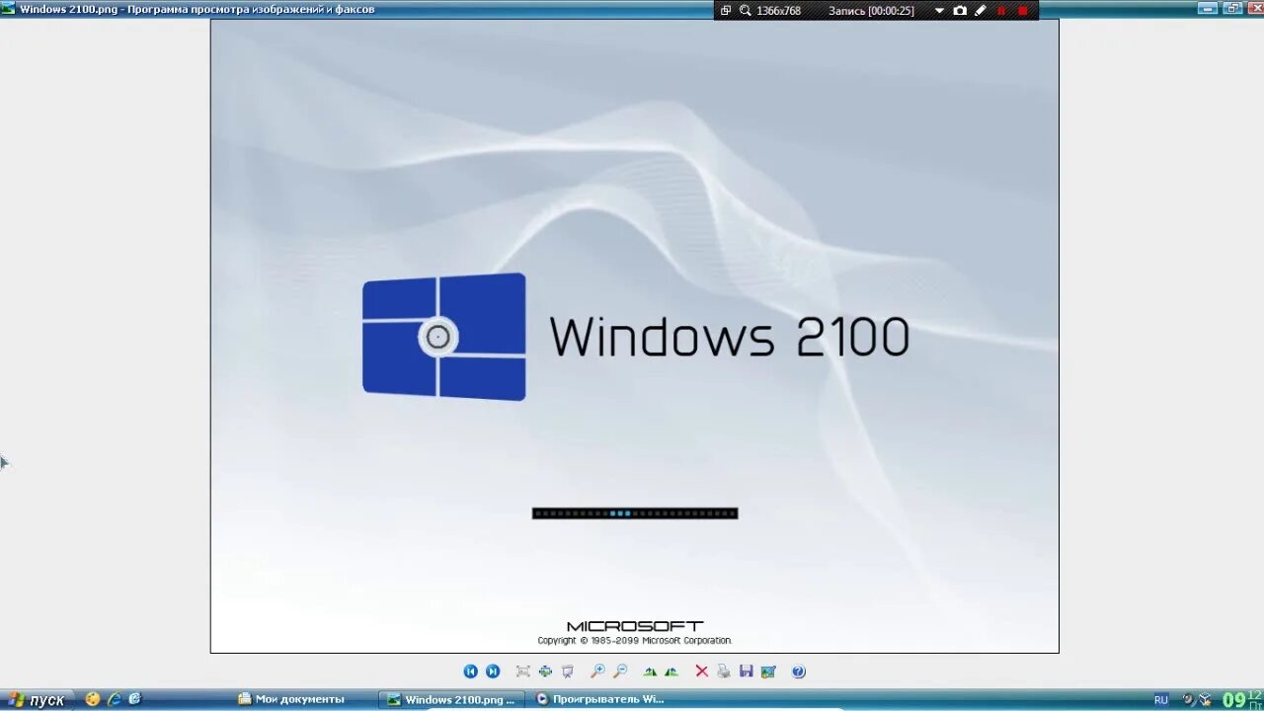Delete the image with the red X

[x=702, y=671]
